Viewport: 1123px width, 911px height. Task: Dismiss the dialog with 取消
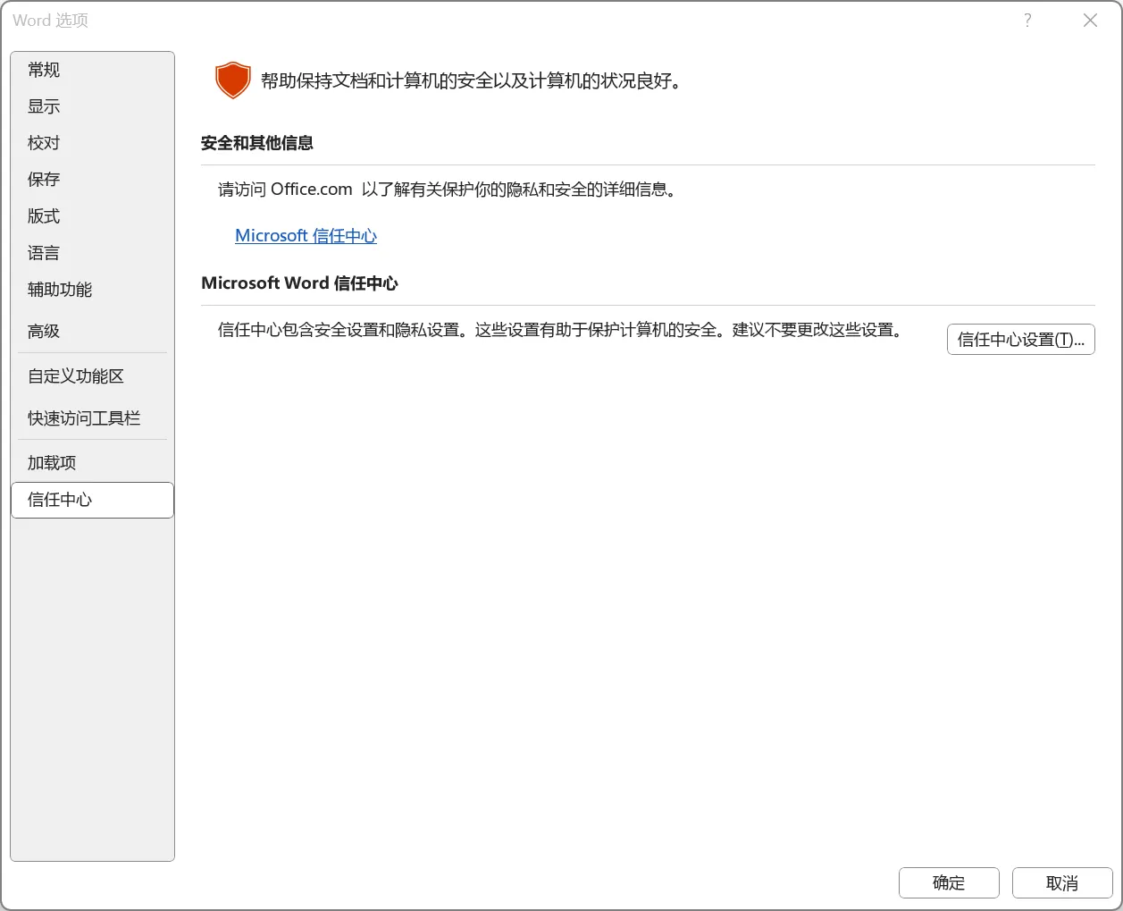click(x=1062, y=882)
